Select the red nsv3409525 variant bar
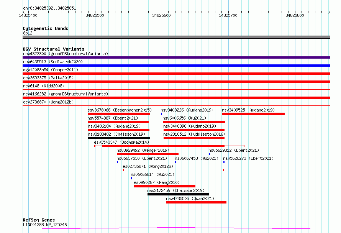The height and width of the screenshot is (233, 341). point(253,114)
